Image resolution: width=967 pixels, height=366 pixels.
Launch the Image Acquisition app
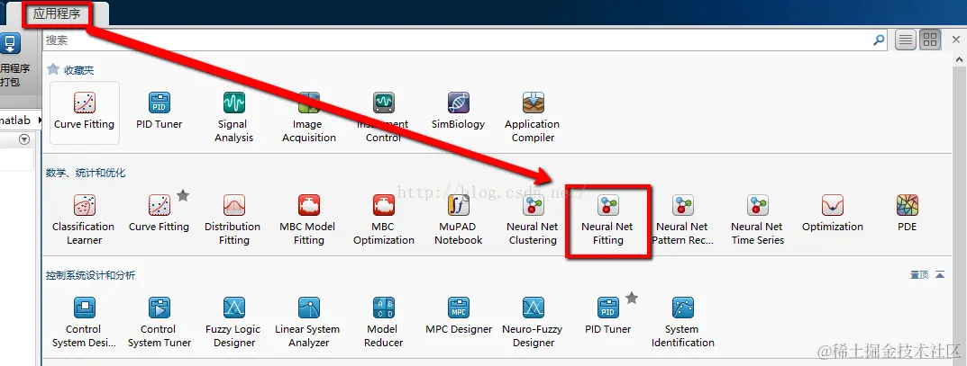pyautogui.click(x=309, y=117)
